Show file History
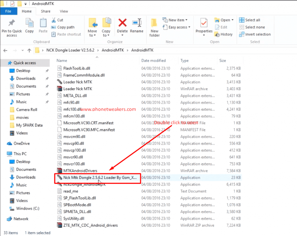The image size is (297, 236). coord(224,34)
